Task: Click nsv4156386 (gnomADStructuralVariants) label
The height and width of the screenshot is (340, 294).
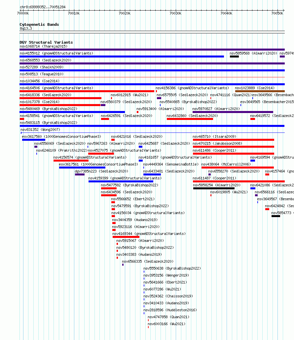Action: pos(192,88)
